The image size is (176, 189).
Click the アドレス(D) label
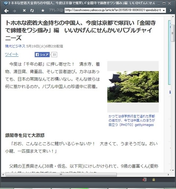click(x=56, y=10)
